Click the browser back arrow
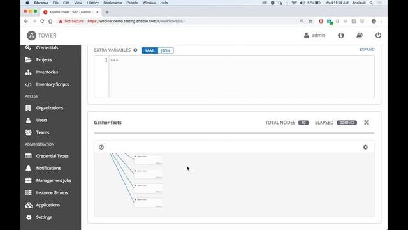 (25, 21)
